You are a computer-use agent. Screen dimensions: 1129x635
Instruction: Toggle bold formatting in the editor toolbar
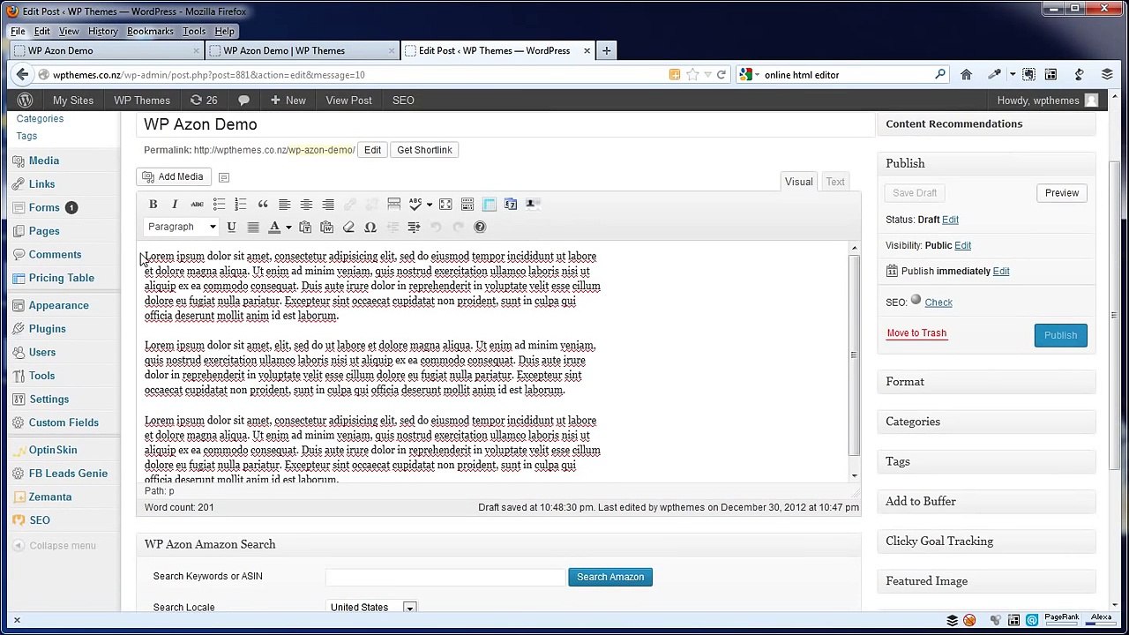click(x=153, y=204)
